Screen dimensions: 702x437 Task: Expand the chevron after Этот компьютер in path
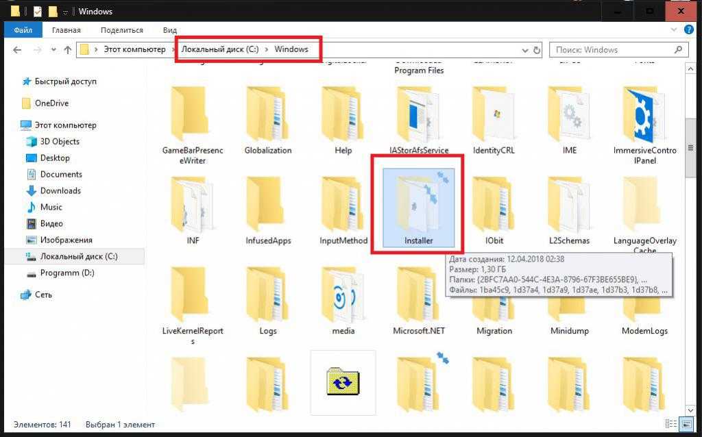[173, 49]
